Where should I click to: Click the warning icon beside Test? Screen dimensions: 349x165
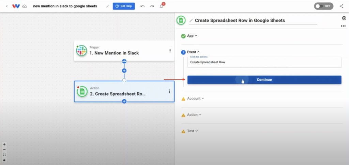183,131
